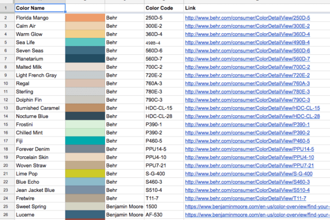This screenshot has height=220, width=330.
Task: Select the 560D-6 color code cell
Action: point(164,51)
